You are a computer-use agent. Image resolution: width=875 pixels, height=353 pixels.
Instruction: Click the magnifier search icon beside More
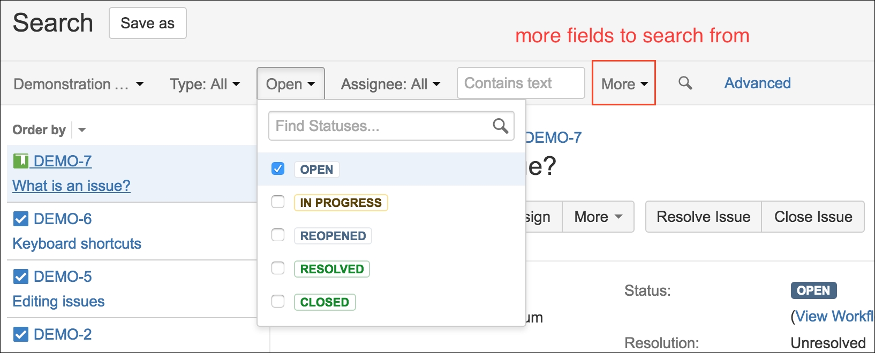click(x=685, y=83)
